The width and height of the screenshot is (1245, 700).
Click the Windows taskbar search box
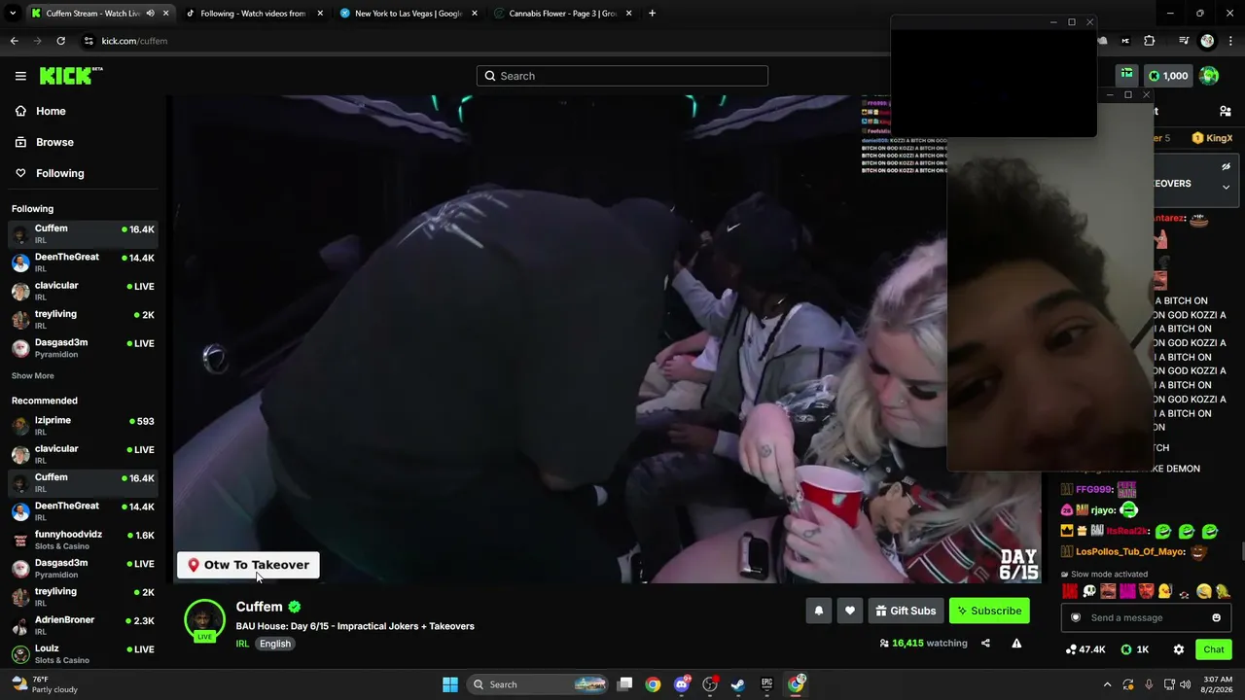[x=538, y=684]
